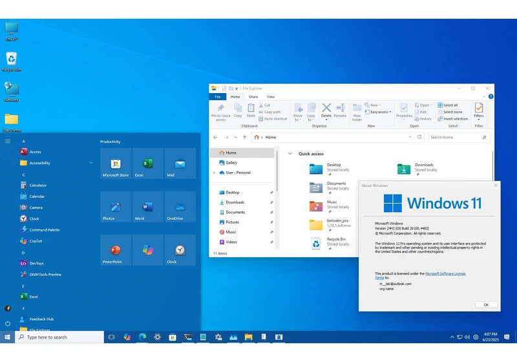Click the volume icon in system tray
Viewport: 517px width, 362px height.
[467, 337]
